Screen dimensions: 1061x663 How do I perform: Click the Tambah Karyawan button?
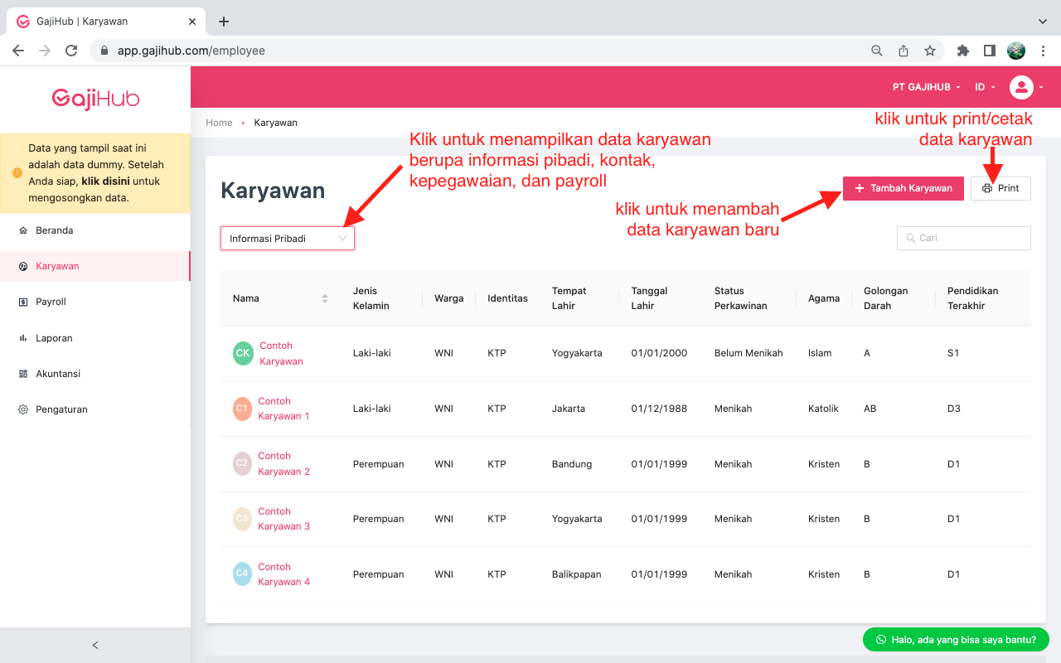tap(903, 188)
